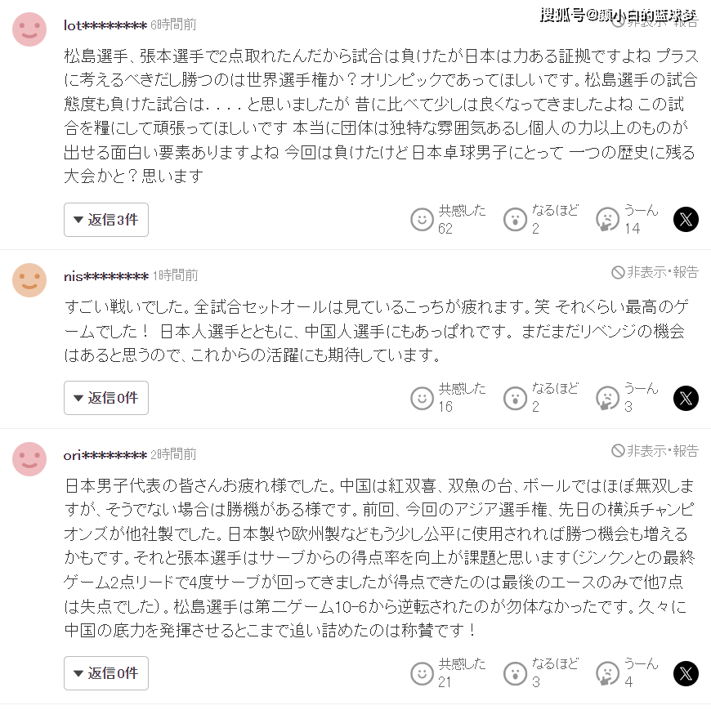Click the 共感した smiley icon on nis's comment
The image size is (711, 710).
pos(422,398)
